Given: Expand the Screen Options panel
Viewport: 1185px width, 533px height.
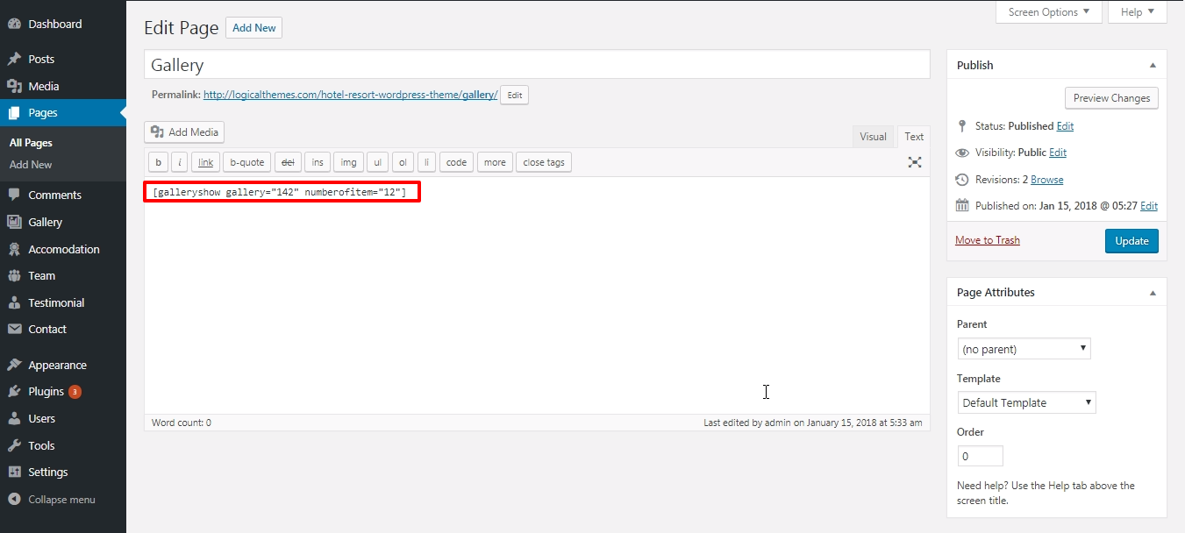Looking at the screenshot, I should (1048, 12).
